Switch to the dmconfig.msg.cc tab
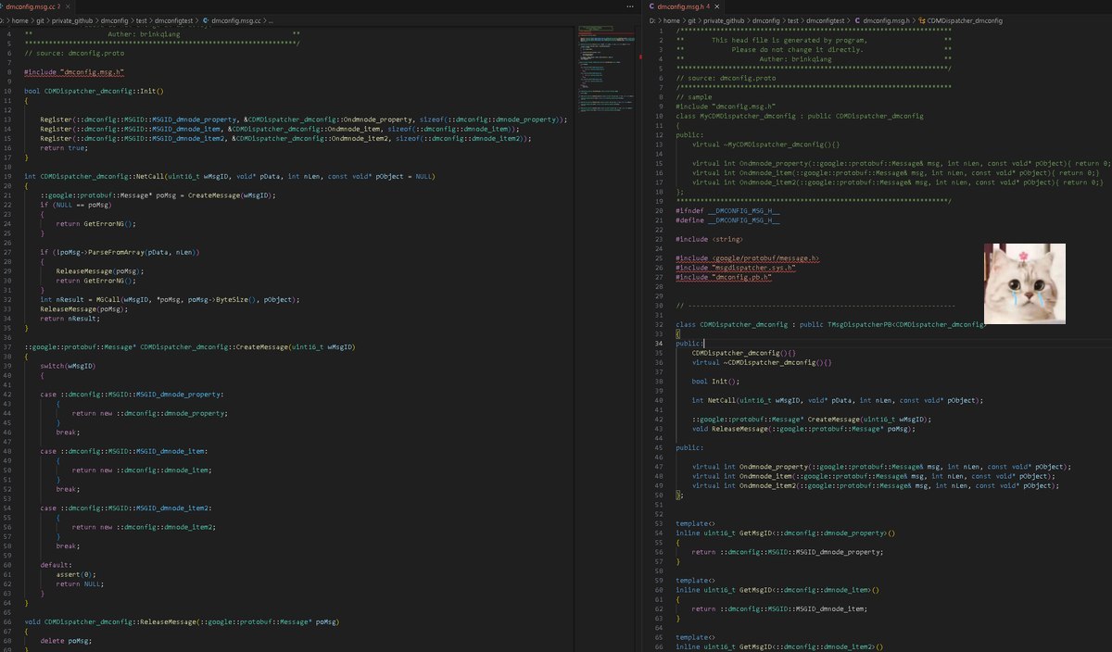This screenshot has height=652, width=1112. 33,6
